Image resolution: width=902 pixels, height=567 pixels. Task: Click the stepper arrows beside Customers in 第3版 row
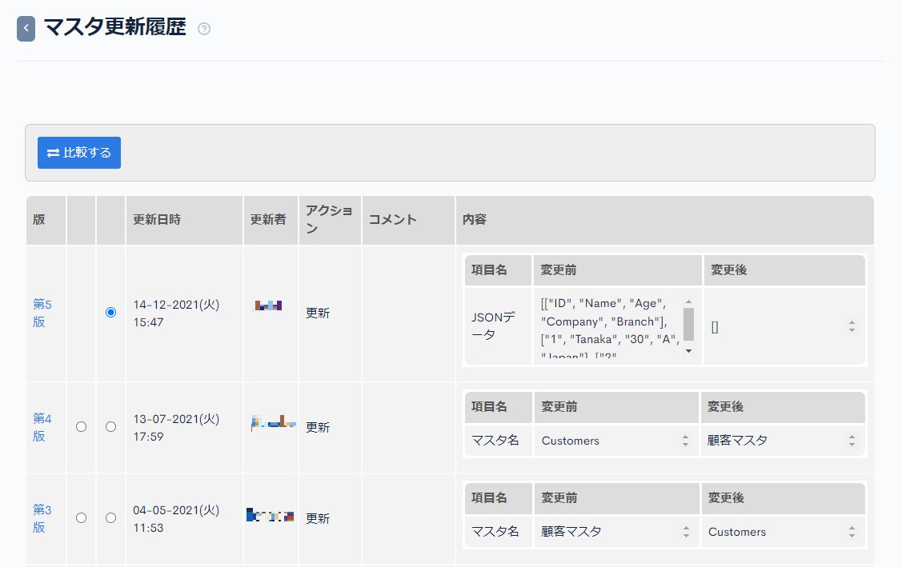[852, 532]
